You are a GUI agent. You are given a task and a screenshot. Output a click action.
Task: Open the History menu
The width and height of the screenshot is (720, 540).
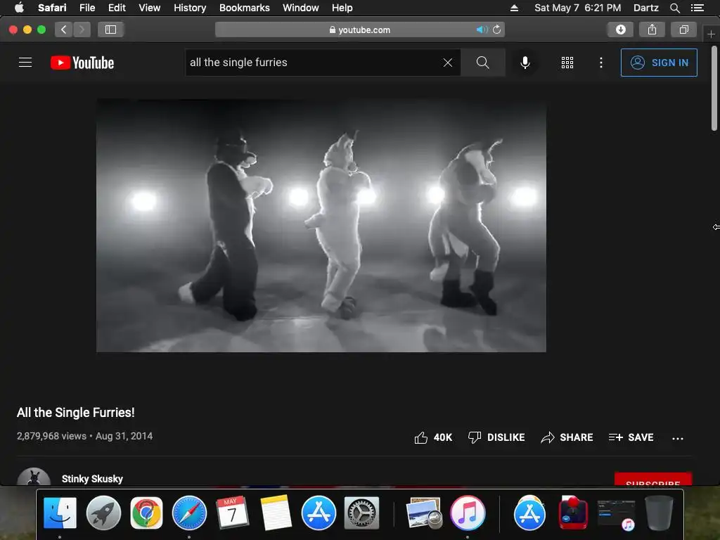point(190,8)
